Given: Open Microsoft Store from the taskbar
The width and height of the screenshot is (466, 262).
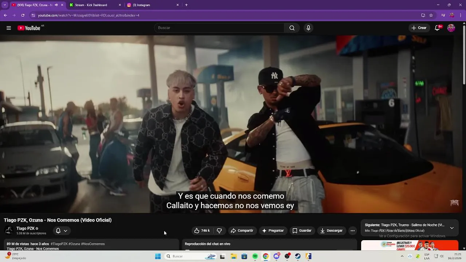Looking at the screenshot, I should click(x=244, y=257).
